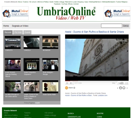Open the youtube.com source link
The image size is (133, 118).
(x=102, y=95)
